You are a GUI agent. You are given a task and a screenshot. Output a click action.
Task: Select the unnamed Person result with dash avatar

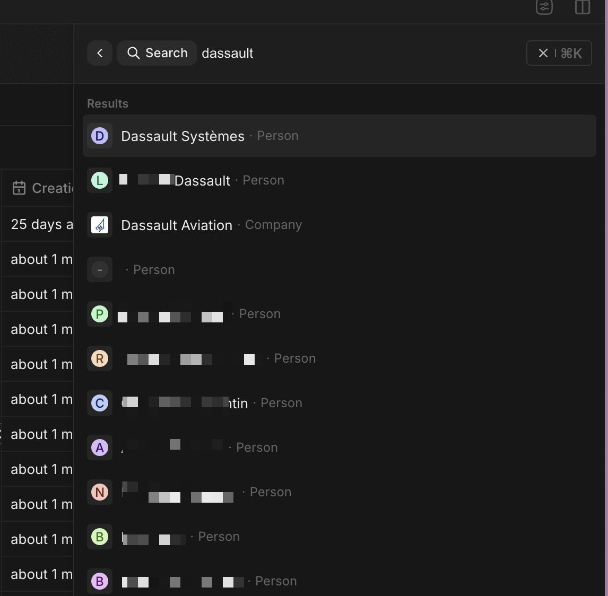pos(340,270)
